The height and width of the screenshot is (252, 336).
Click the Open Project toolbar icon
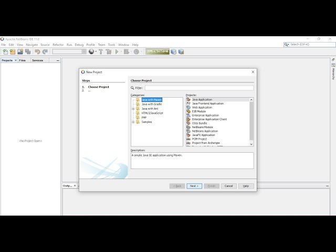click(x=20, y=51)
